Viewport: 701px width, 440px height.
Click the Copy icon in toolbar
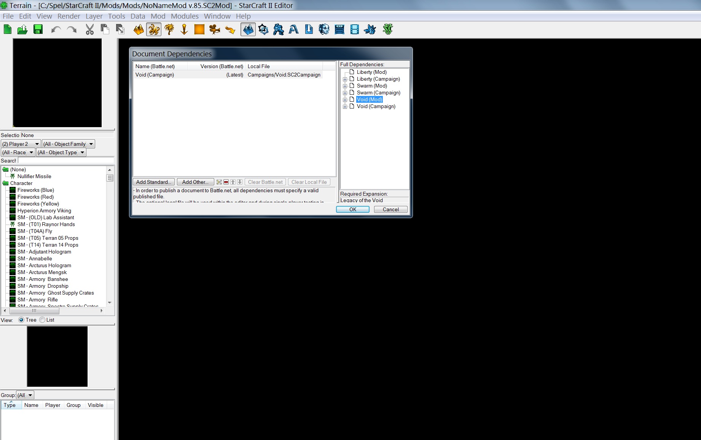[x=105, y=29]
